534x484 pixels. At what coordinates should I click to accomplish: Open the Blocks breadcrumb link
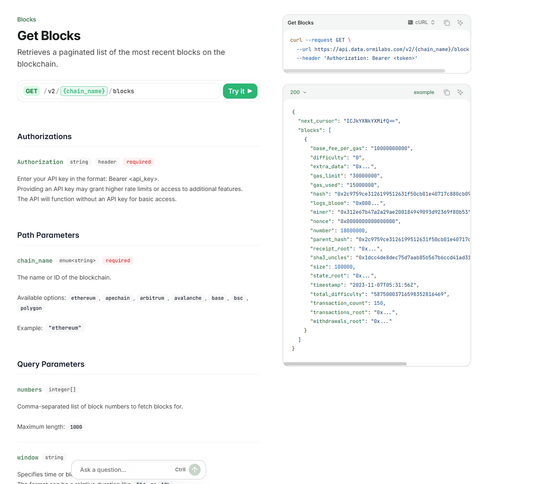[27, 19]
